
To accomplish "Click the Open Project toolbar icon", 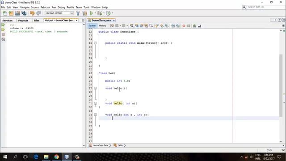I will (17, 13).
